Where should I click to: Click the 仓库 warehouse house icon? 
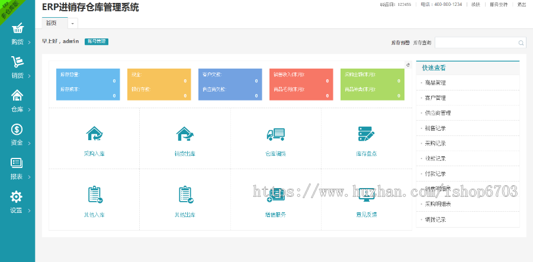[x=17, y=95]
